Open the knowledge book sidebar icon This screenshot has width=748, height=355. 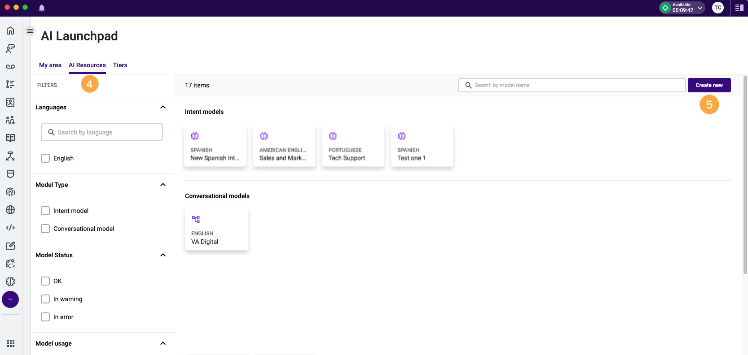(10, 138)
